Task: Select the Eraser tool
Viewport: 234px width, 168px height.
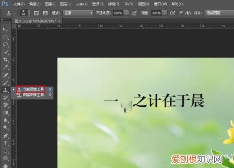Action: [6, 105]
